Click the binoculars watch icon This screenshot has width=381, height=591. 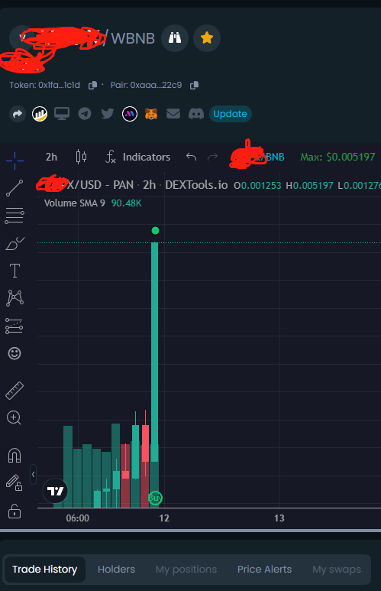click(x=175, y=38)
